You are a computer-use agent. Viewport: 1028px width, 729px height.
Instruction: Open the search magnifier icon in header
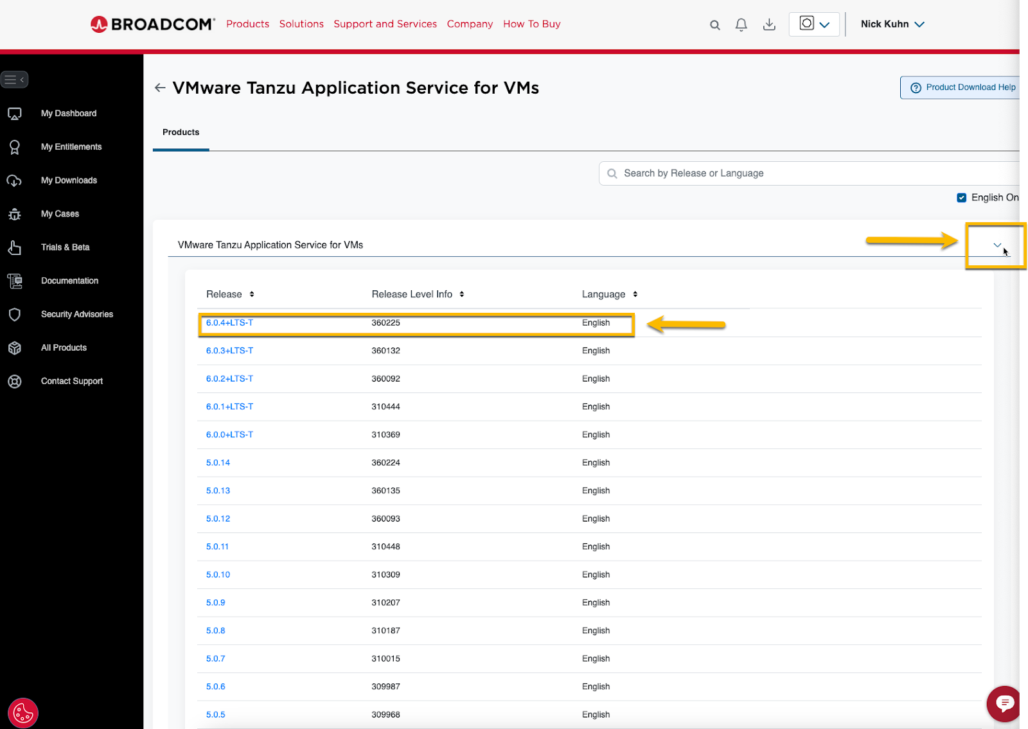point(714,25)
